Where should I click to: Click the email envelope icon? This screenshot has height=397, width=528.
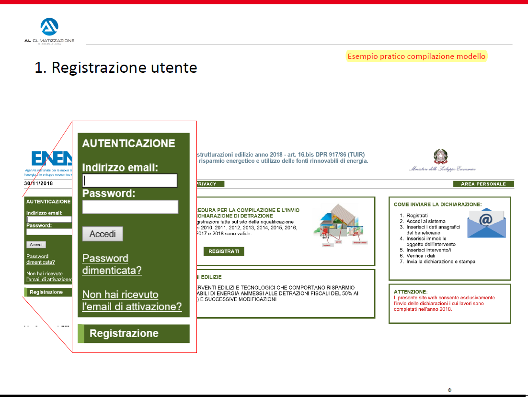click(x=486, y=223)
